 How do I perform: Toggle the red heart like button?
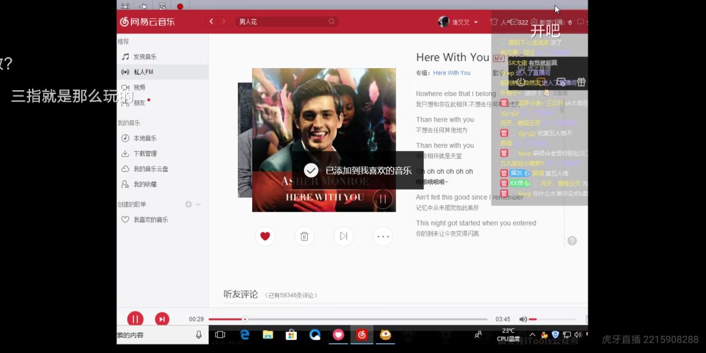(x=265, y=236)
